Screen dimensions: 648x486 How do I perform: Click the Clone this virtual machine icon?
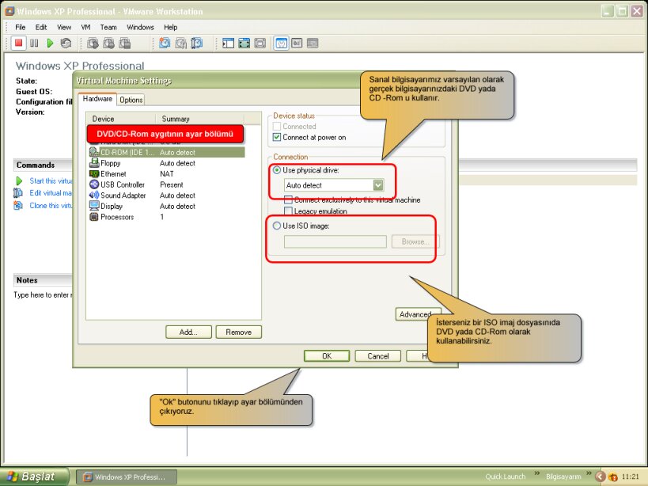[x=18, y=205]
